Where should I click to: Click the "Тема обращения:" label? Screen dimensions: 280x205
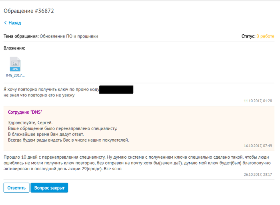point(21,36)
